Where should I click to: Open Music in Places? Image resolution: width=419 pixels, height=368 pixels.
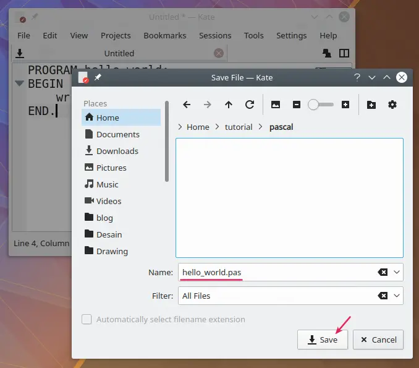point(121,184)
